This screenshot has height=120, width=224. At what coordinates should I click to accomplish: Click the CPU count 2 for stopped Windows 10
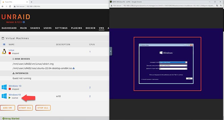(x=90, y=87)
